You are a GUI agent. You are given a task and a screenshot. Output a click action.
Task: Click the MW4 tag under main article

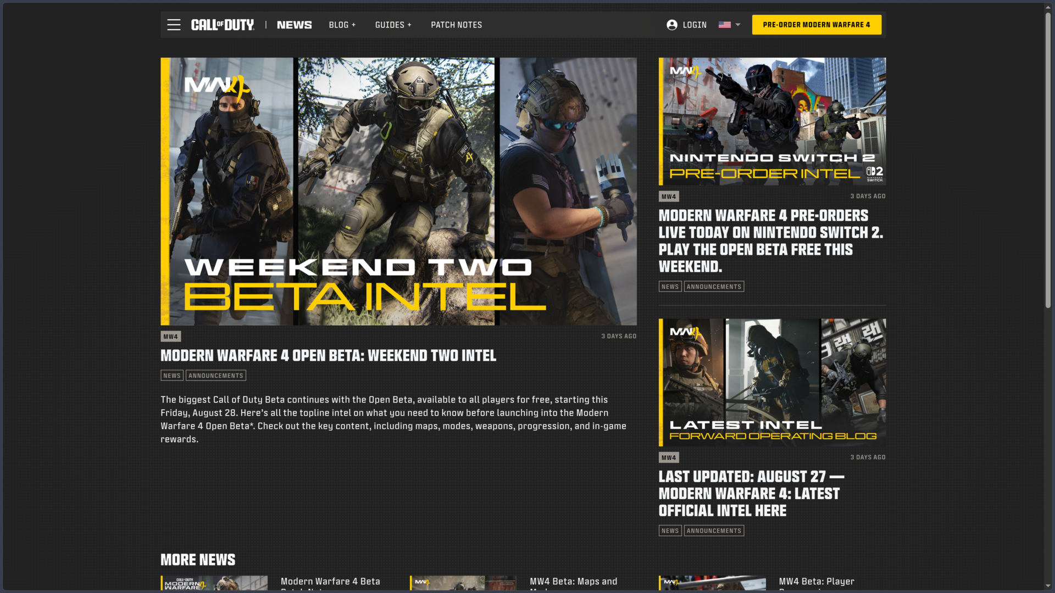click(x=170, y=337)
